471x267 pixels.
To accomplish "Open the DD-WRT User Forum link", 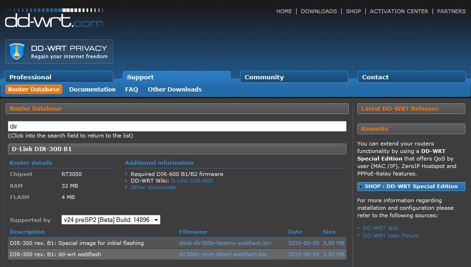I will pyautogui.click(x=390, y=236).
